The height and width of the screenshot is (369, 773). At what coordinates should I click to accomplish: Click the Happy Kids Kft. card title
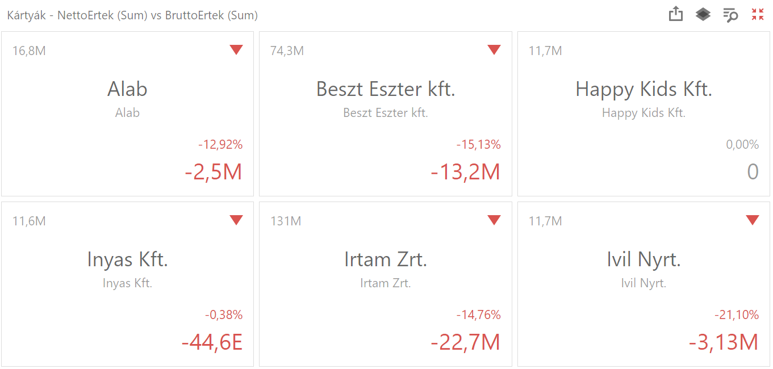tap(644, 89)
